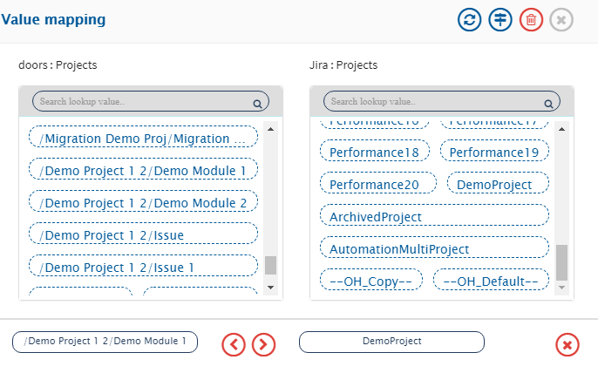Screen dimensions: 598x373
Task: Click the left arrow mapping direction icon
Action: click(x=234, y=344)
